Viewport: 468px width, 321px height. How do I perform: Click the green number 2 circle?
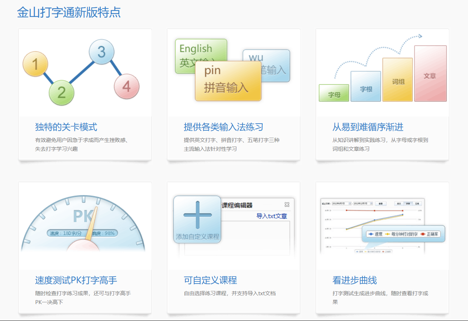(x=61, y=93)
